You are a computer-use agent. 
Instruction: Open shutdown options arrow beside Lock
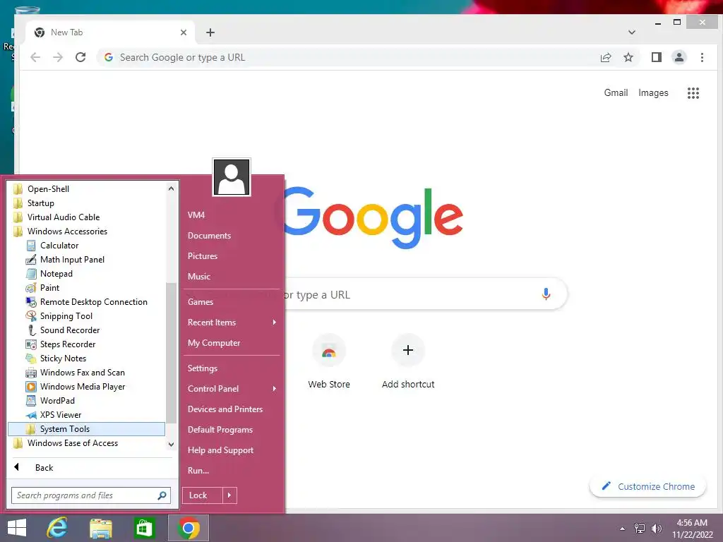click(229, 495)
